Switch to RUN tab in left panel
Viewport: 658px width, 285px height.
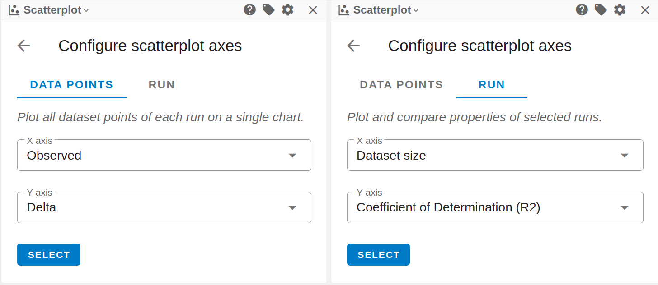coord(161,85)
